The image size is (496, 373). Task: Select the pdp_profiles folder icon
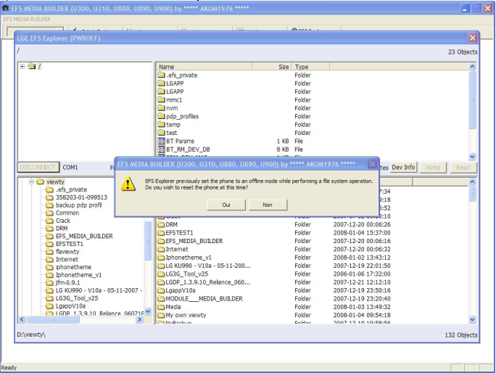(x=161, y=116)
